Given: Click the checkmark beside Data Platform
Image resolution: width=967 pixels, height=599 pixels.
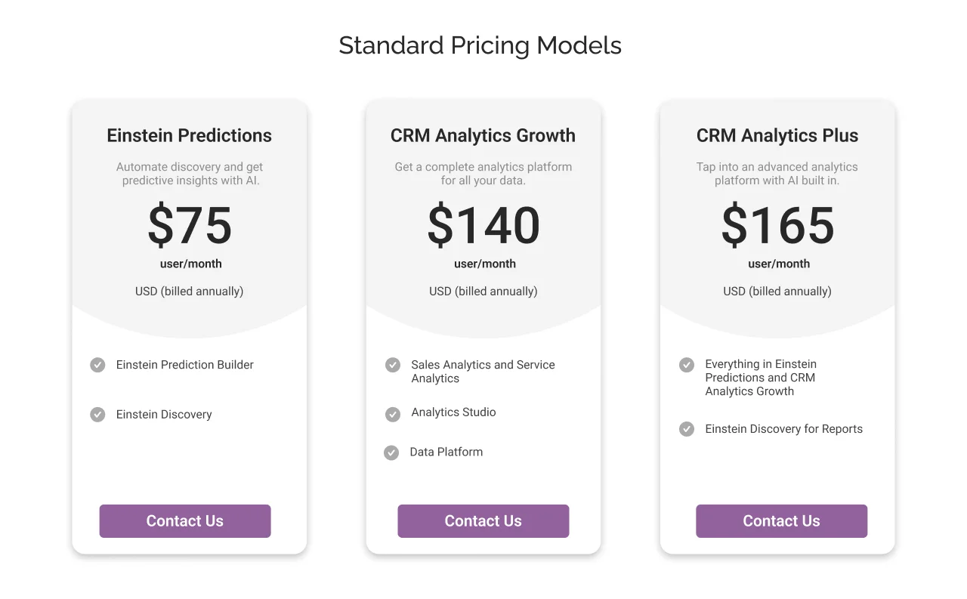Looking at the screenshot, I should click(391, 452).
